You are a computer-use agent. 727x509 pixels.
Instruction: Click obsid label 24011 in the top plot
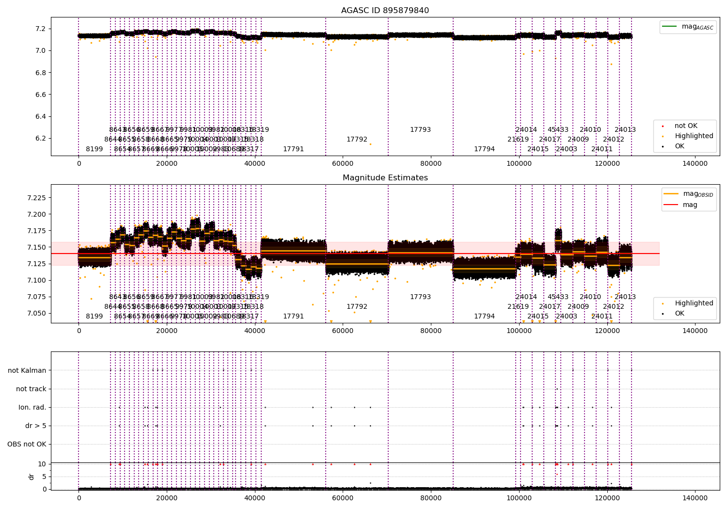click(602, 149)
